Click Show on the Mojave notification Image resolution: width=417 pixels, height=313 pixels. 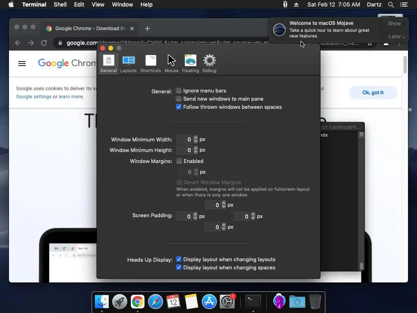click(x=394, y=23)
